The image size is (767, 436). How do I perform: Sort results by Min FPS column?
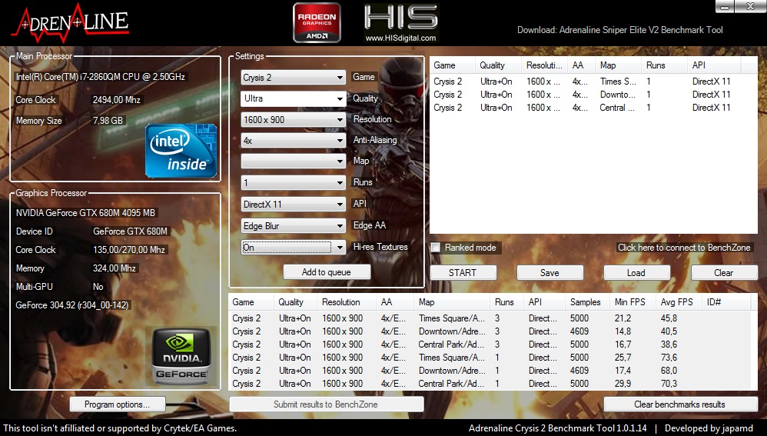pos(633,302)
